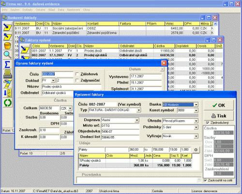Click the magnifying glass search icon
The image size is (242, 194).
point(7,55)
